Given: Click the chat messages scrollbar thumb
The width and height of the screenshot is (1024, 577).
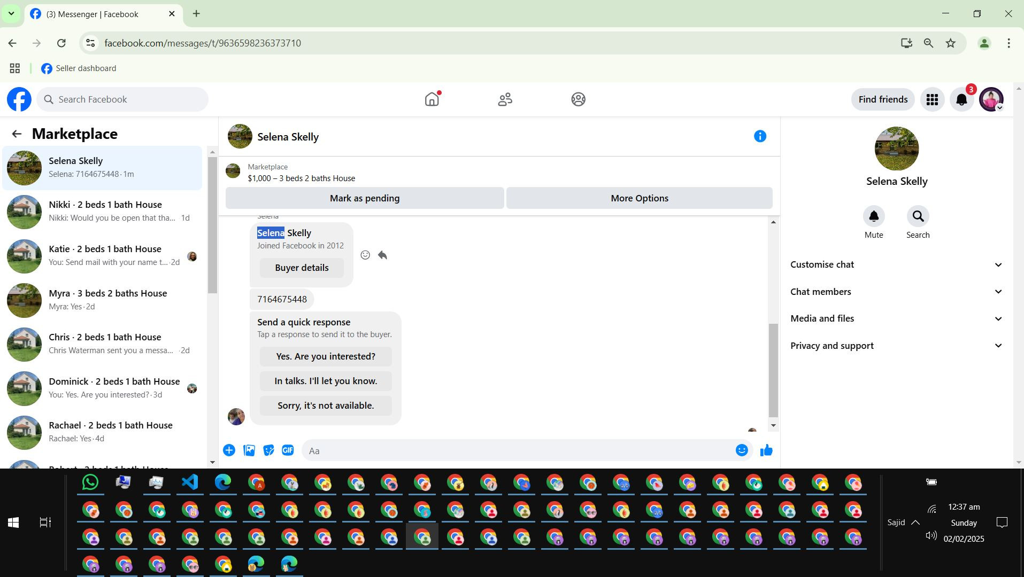Looking at the screenshot, I should (x=773, y=370).
